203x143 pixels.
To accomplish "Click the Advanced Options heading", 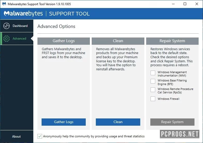I will click(56, 26).
